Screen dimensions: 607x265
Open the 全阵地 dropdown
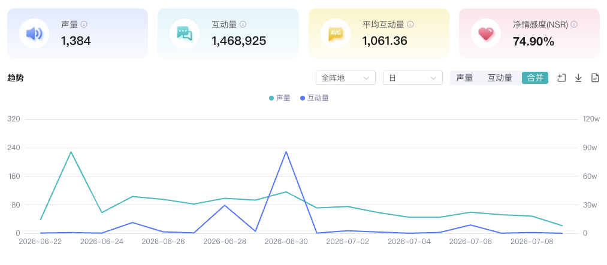coord(346,78)
